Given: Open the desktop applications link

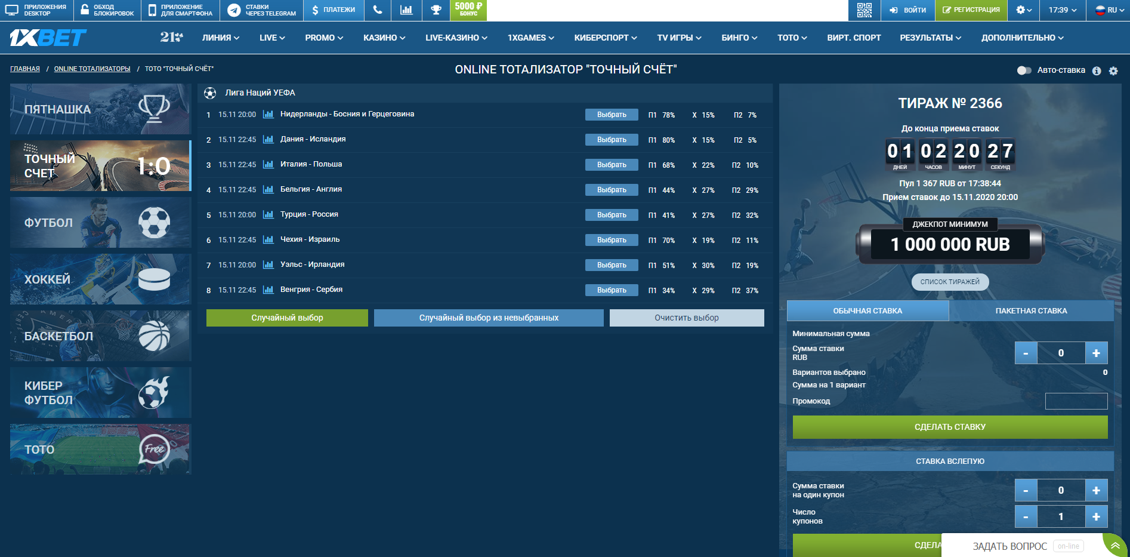Looking at the screenshot, I should (x=36, y=10).
